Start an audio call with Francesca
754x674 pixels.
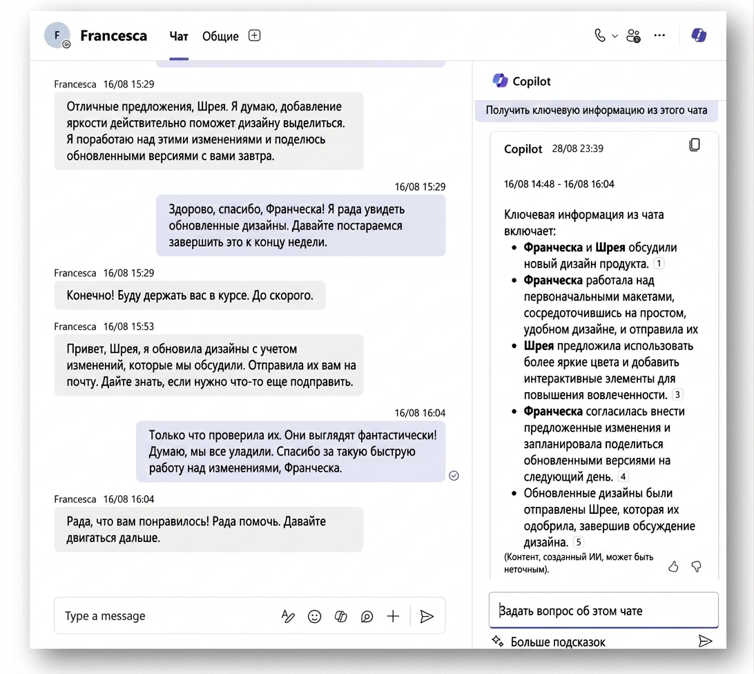coord(599,36)
